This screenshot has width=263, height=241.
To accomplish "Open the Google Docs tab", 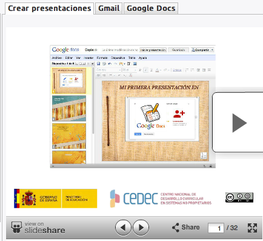I will [x=151, y=8].
